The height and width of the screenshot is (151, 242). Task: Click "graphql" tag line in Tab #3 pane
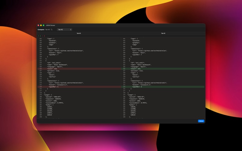click(52, 43)
